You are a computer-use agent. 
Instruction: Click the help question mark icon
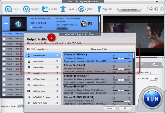tap(162, 9)
